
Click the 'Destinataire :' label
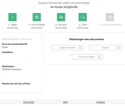pyautogui.click(x=8, y=66)
